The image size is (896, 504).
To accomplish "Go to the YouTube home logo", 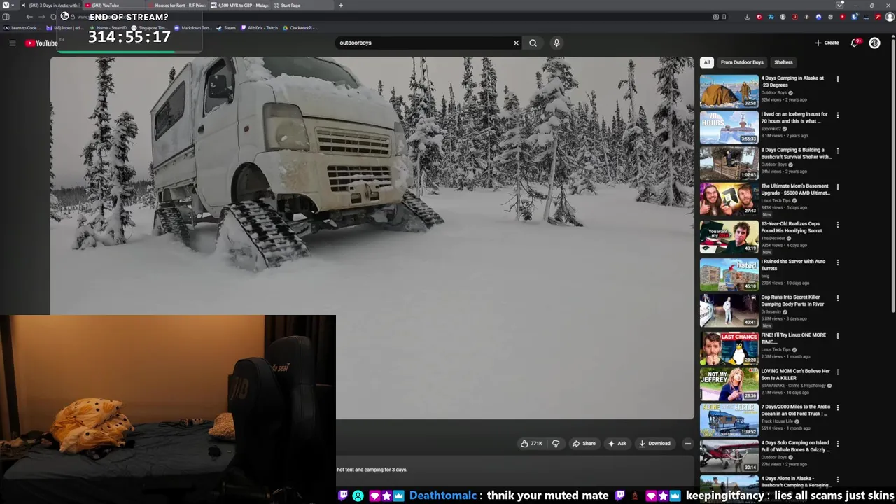I will point(41,43).
